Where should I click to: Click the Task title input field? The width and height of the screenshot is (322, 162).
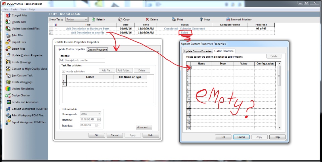pos(82,60)
